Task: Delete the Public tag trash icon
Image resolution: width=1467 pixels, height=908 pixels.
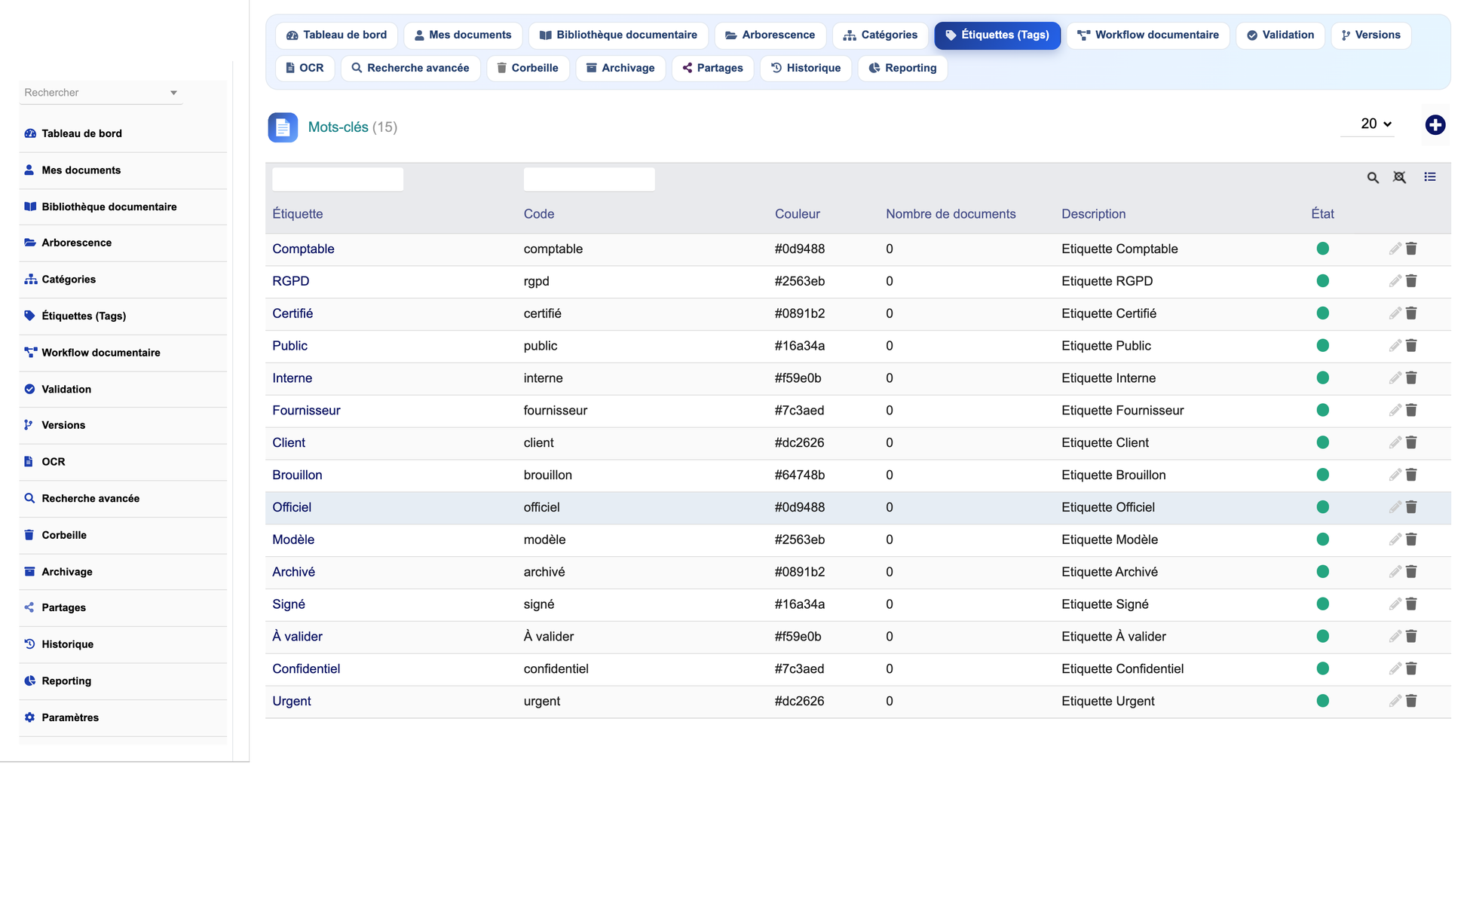Action: (x=1411, y=346)
